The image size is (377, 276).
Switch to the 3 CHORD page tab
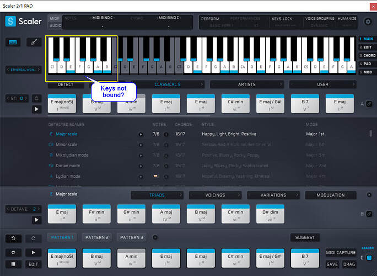[x=368, y=55]
